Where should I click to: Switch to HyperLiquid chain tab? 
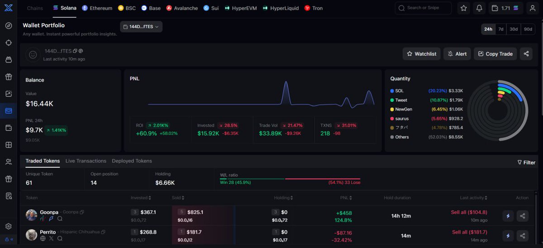pos(281,8)
